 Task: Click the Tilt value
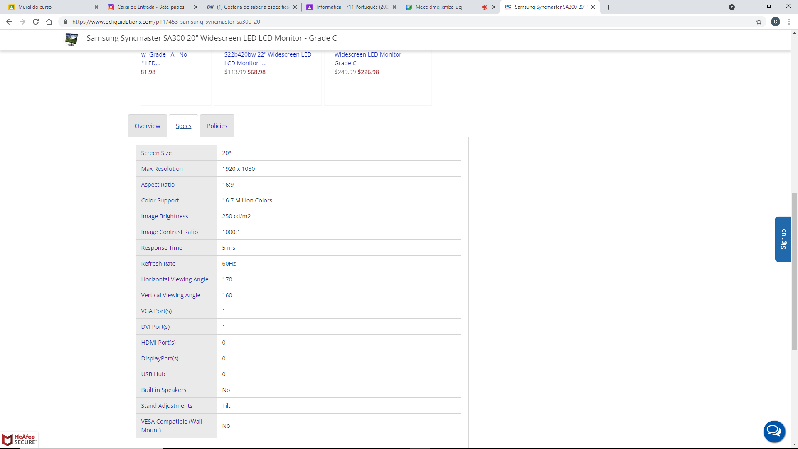click(226, 406)
